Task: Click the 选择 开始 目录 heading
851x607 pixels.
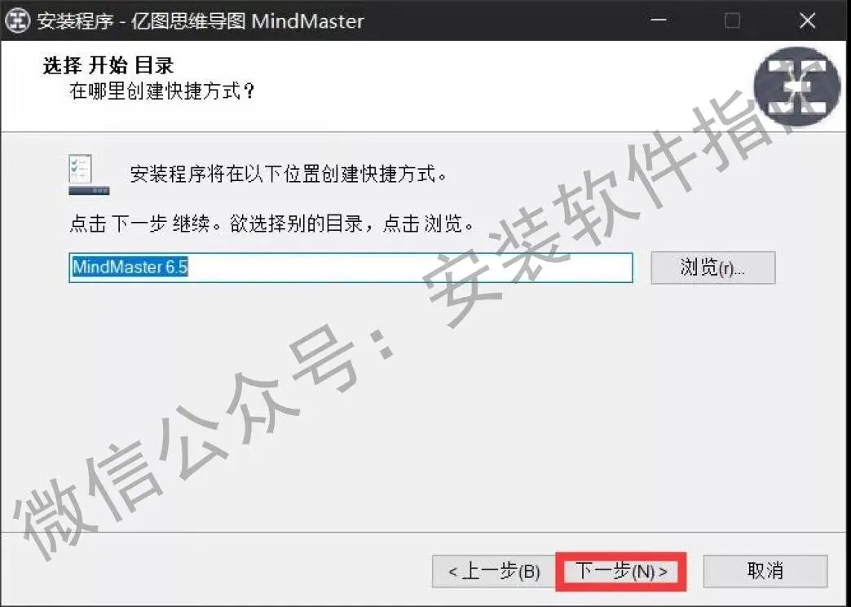Action: pyautogui.click(x=108, y=66)
